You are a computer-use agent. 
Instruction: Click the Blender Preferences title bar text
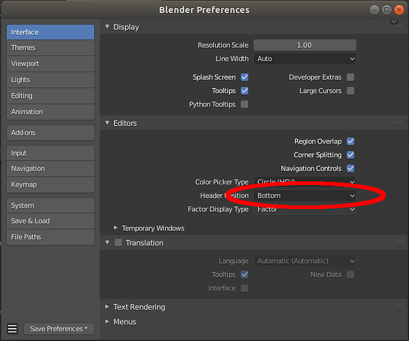[x=204, y=10]
